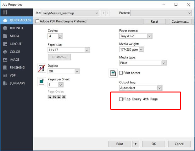Viewport: 195px width, 151px height.
Task: Click the sidebar collapse bars icon
Action: 5,13
